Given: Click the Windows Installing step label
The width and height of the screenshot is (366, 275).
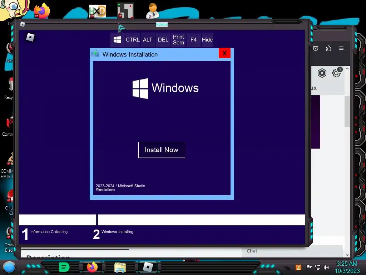Looking at the screenshot, I should coord(118,232).
